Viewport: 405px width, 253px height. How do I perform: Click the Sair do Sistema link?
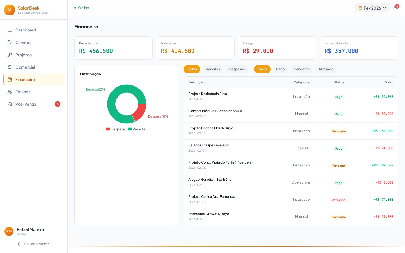(x=37, y=244)
